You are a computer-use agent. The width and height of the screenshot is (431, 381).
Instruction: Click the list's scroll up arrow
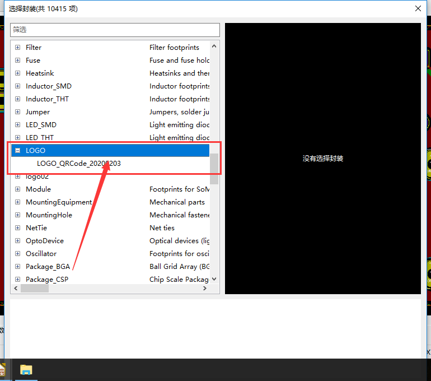214,46
